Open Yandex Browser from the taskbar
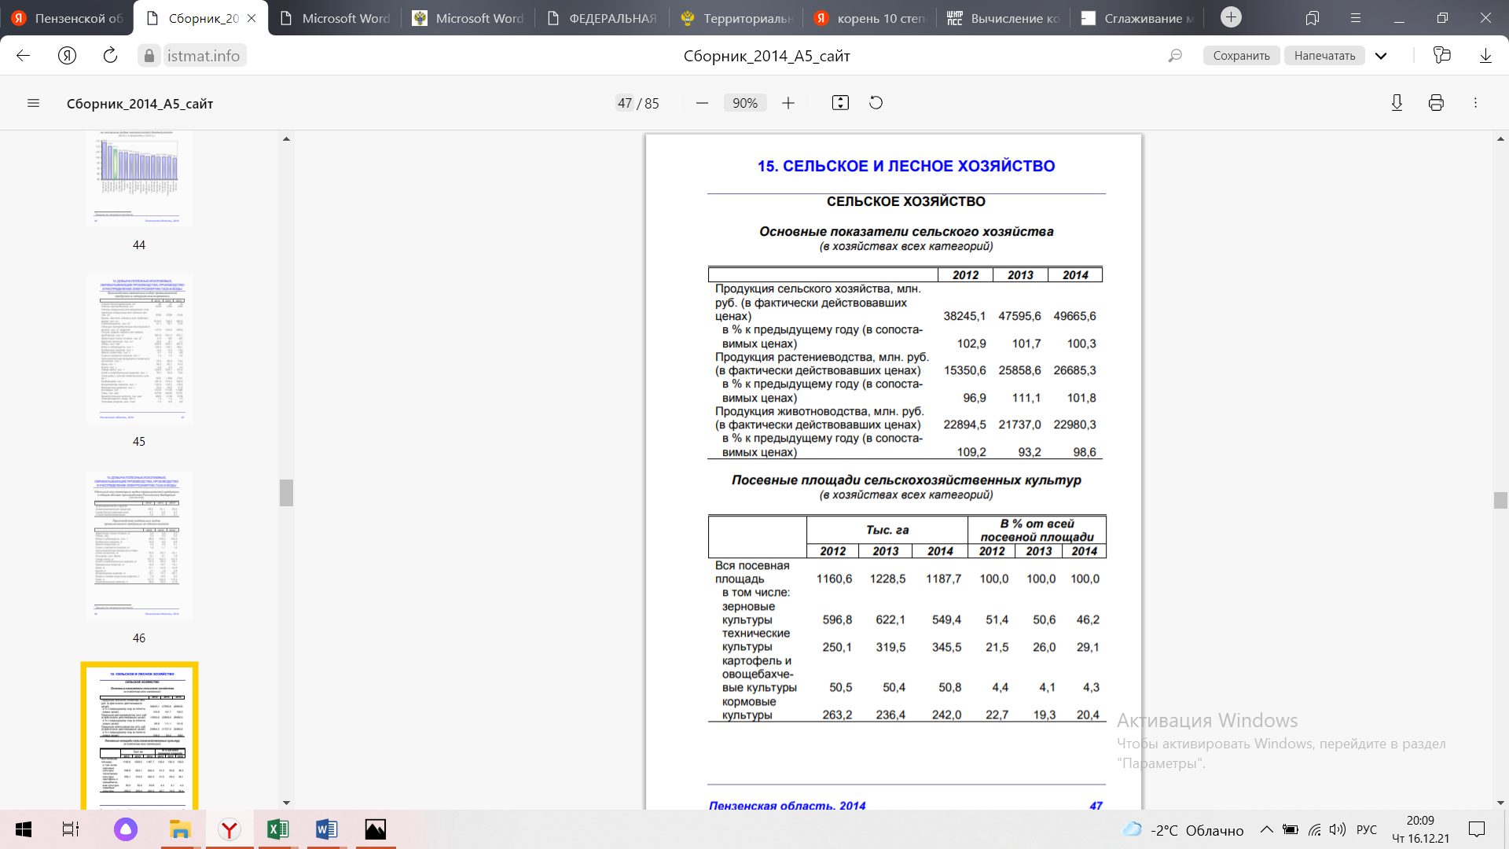The width and height of the screenshot is (1509, 849). pos(229,829)
